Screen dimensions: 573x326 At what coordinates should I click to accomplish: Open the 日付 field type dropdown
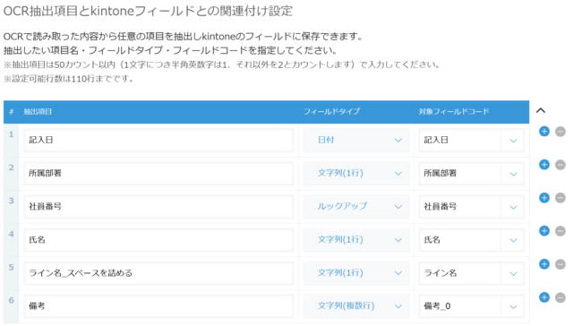point(356,141)
